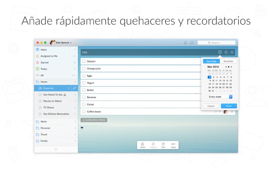The image size is (272, 170).
Task: Click the Publish icon in the bottom toolbar
Action: click(x=153, y=145)
